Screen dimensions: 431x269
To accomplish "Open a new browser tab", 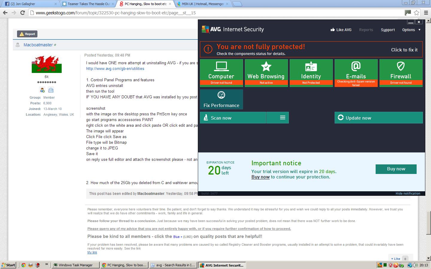I will [x=237, y=4].
